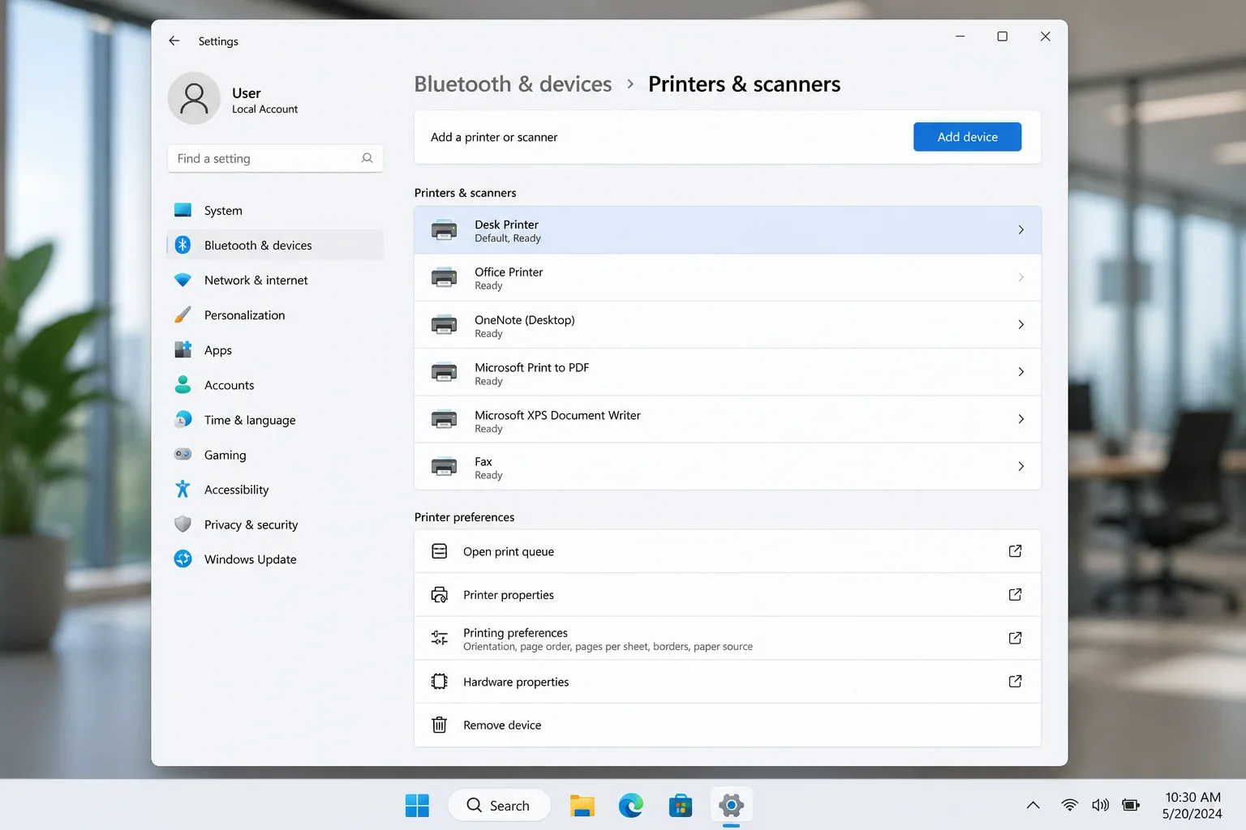Click the Time & language globe icon
1246x830 pixels.
coord(183,419)
